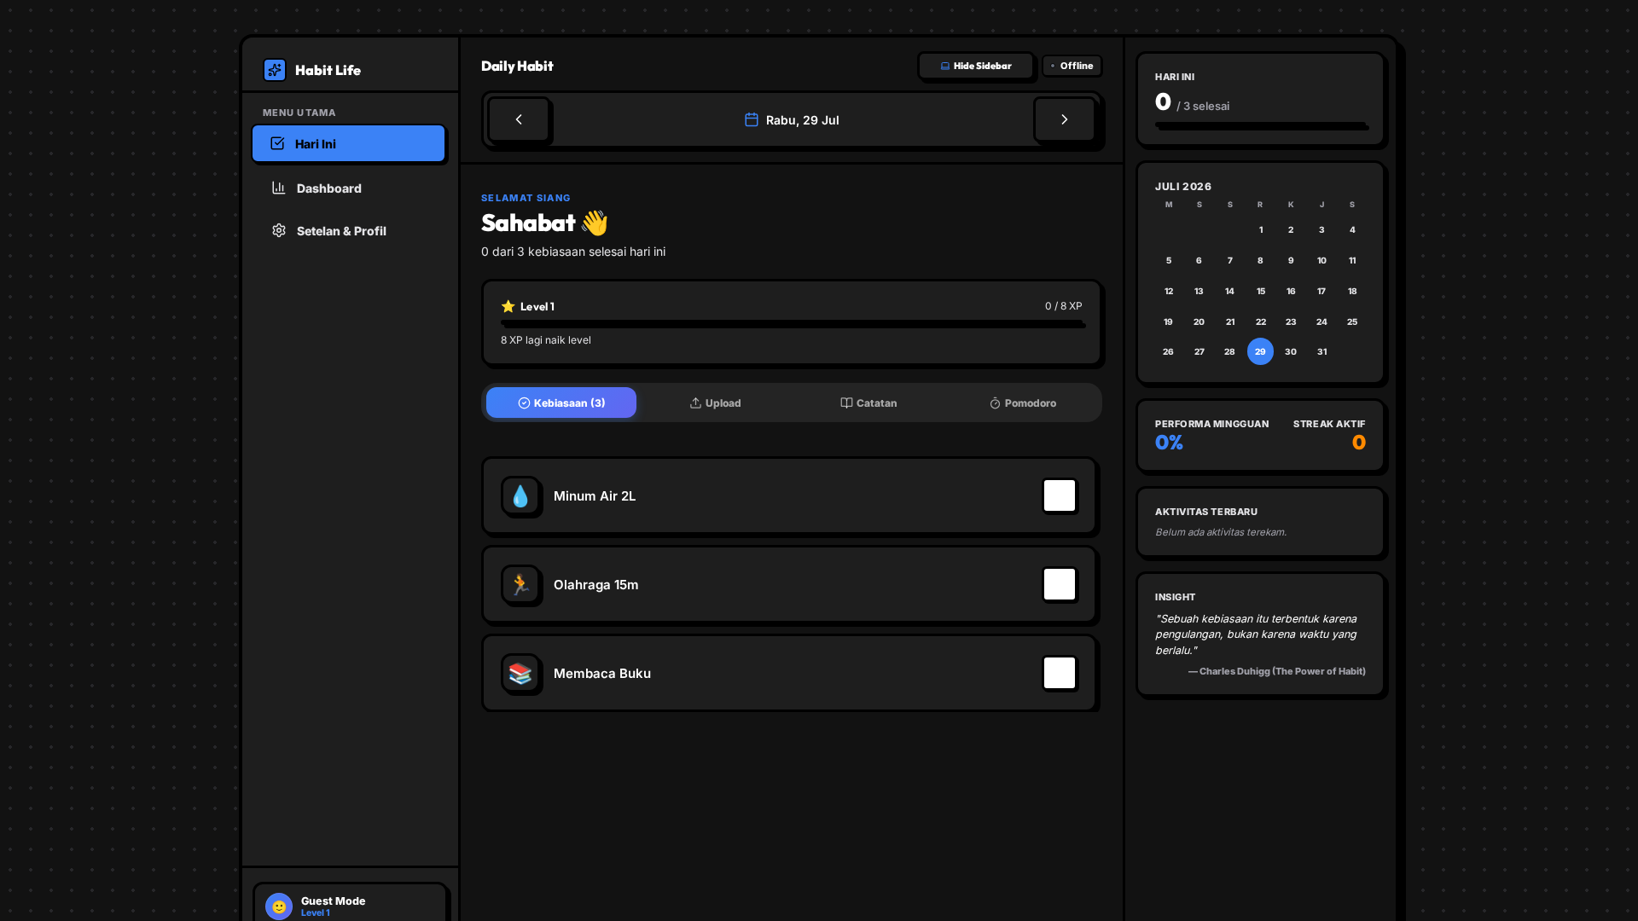Open the Guest Mode profile card

350,904
